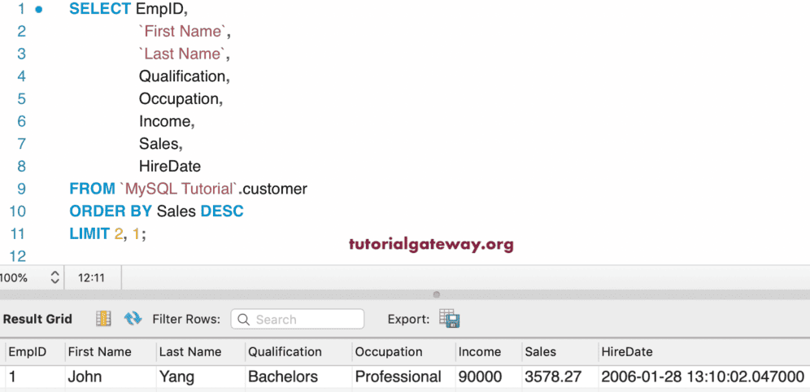Click `Last Name` in the query

coord(182,54)
